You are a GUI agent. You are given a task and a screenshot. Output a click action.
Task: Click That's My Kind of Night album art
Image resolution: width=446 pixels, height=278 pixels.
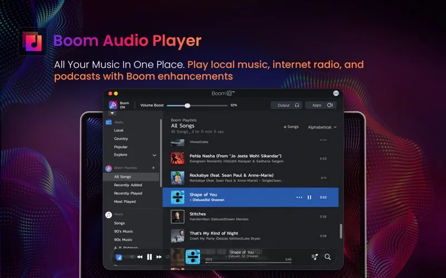point(177,236)
